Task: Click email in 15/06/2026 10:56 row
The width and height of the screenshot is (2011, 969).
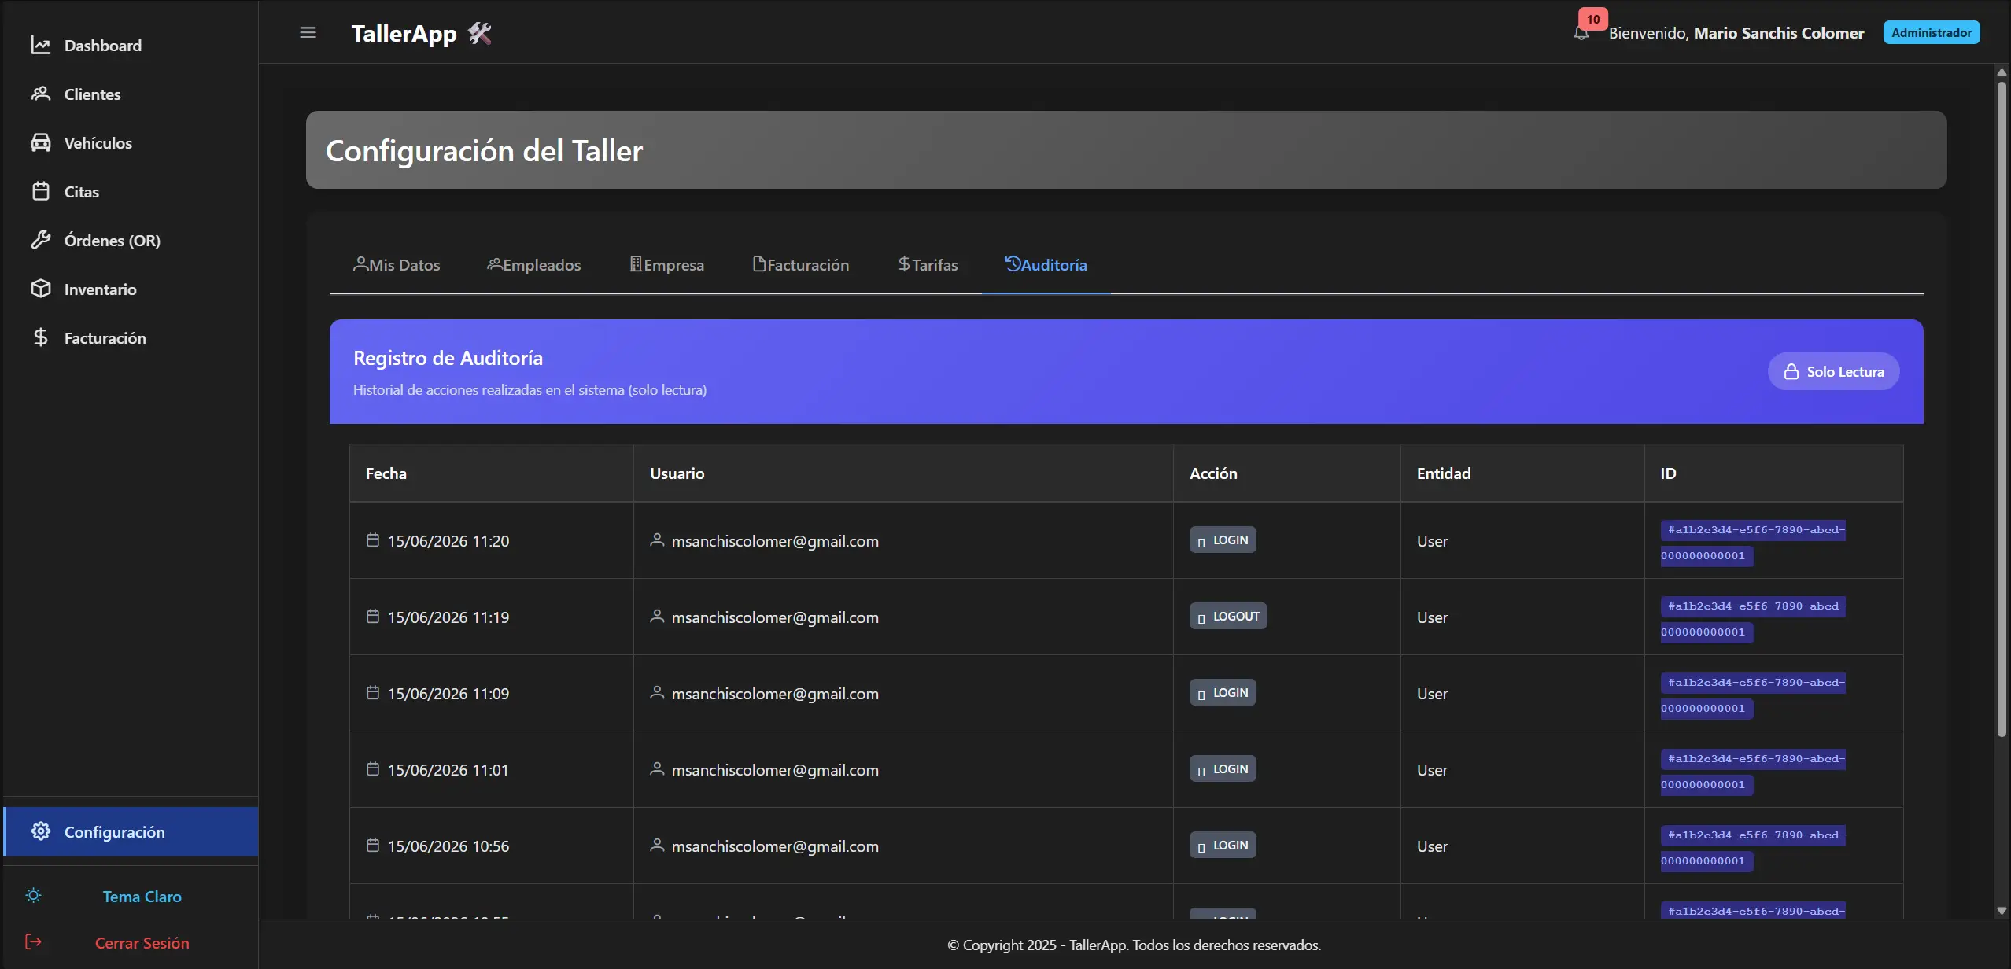Action: tap(775, 846)
